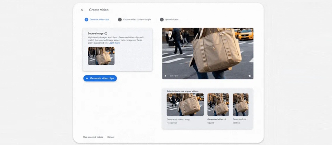The image size is (332, 145).
Task: Go to Upload videos step
Action: point(172,20)
